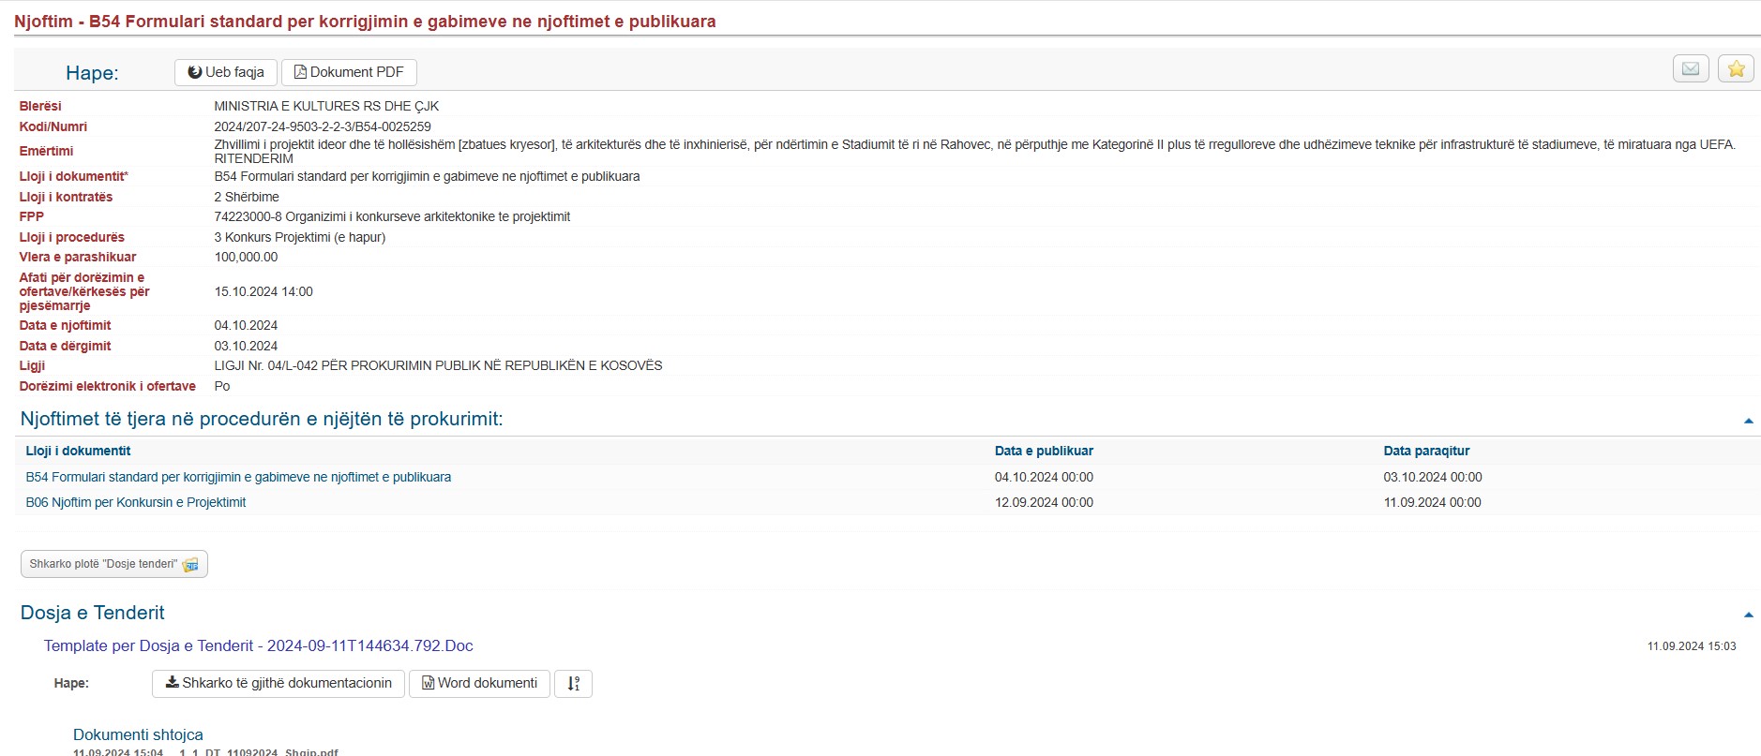The image size is (1761, 756).
Task: Mark notice as favorite with star icon
Action: (1736, 68)
